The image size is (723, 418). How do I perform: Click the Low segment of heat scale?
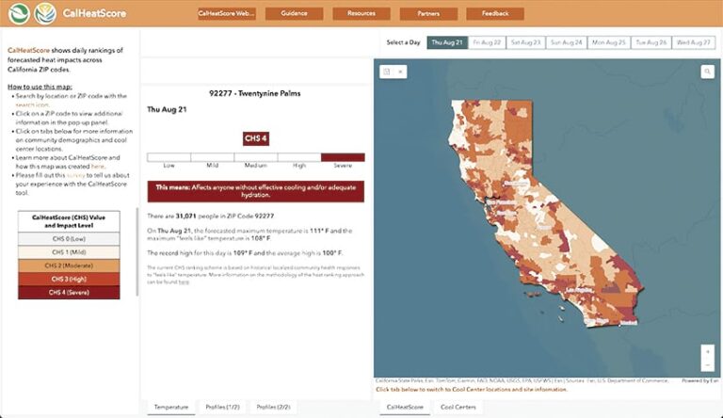pyautogui.click(x=169, y=157)
